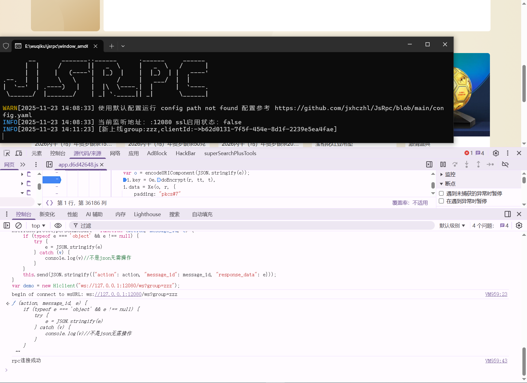
Task: Pause script execution in debugger
Action: (x=443, y=165)
